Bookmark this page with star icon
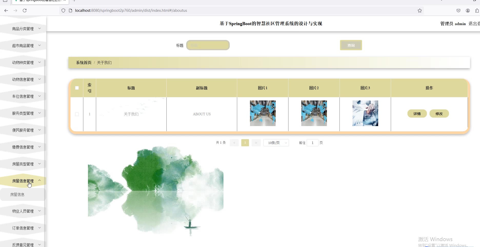Viewport: 480px width, 247px height. point(420,11)
